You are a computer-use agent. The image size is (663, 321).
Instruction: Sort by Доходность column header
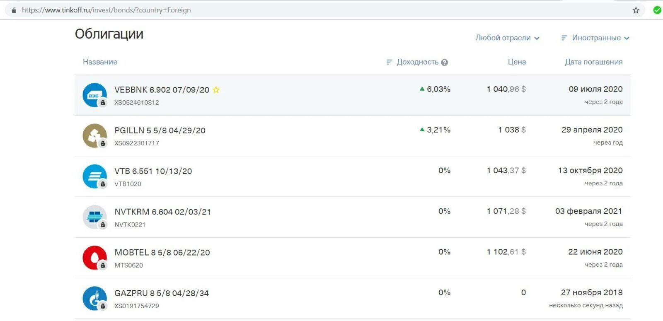point(417,62)
